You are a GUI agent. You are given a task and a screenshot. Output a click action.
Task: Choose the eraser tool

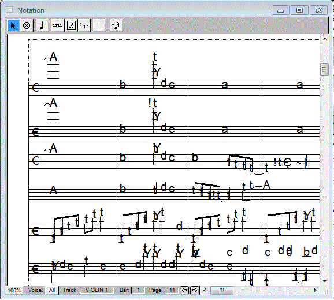[27, 25]
